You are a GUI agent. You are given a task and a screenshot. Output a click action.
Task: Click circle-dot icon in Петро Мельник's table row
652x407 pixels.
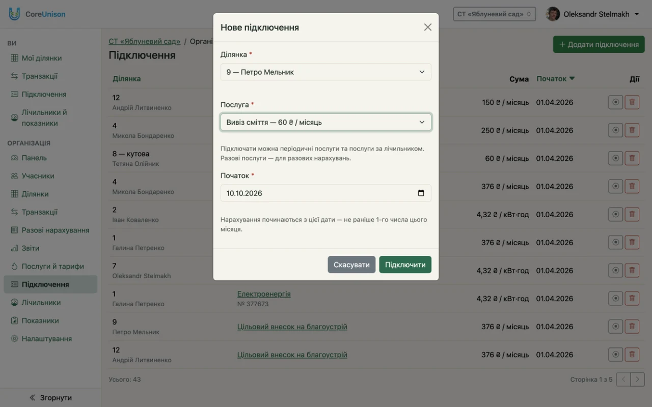click(x=616, y=326)
